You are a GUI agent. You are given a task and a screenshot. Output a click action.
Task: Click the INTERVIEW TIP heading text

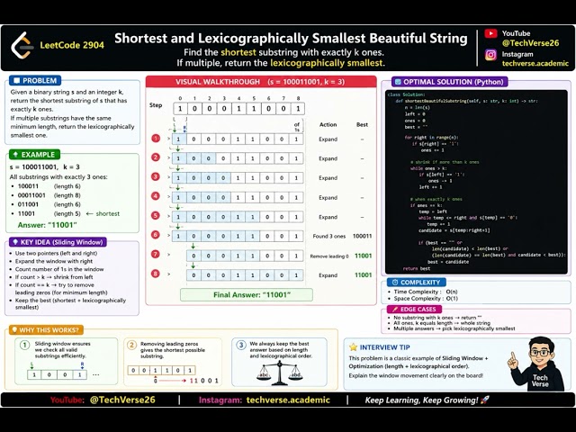[384, 347]
